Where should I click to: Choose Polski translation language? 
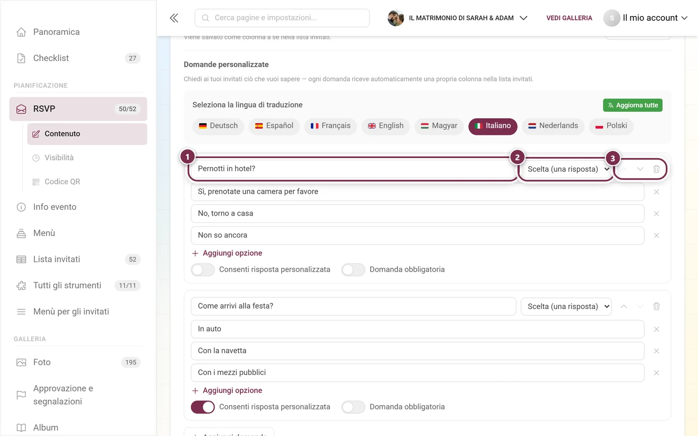[x=611, y=126]
